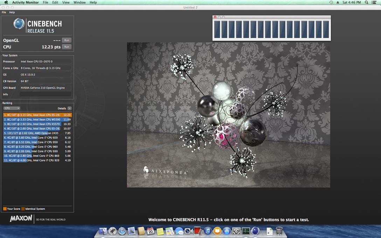Open Calendar icon showing 20
This screenshot has width=381, height=238.
click(x=151, y=231)
